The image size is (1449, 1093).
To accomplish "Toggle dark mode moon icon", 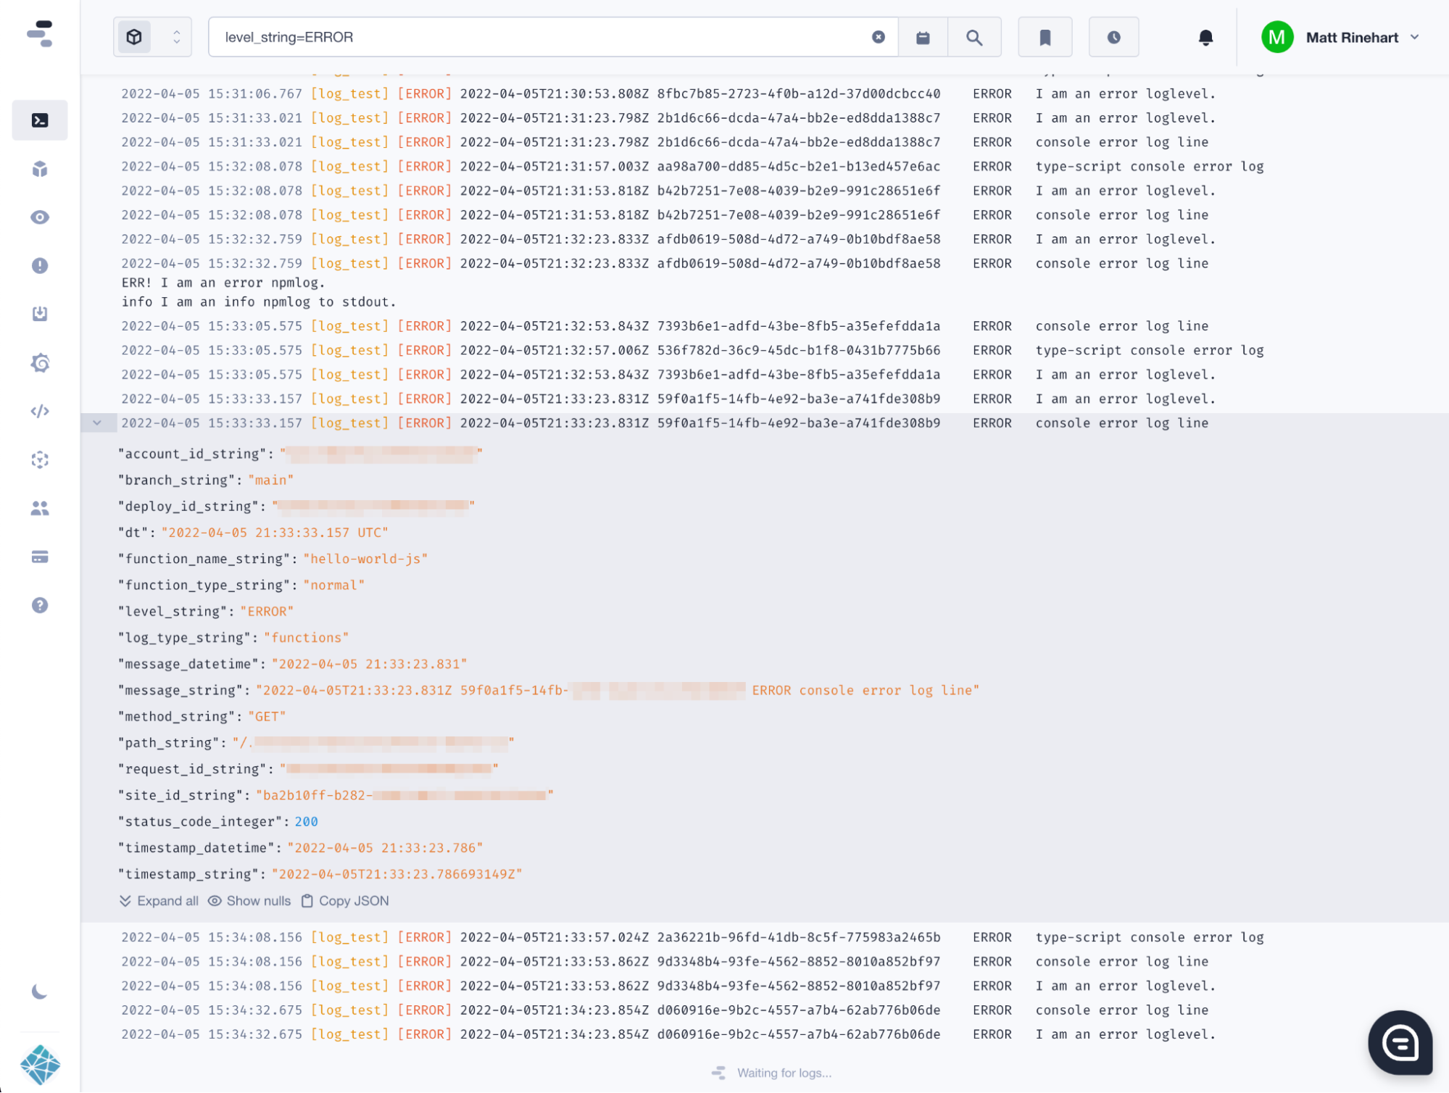I will click(x=40, y=992).
